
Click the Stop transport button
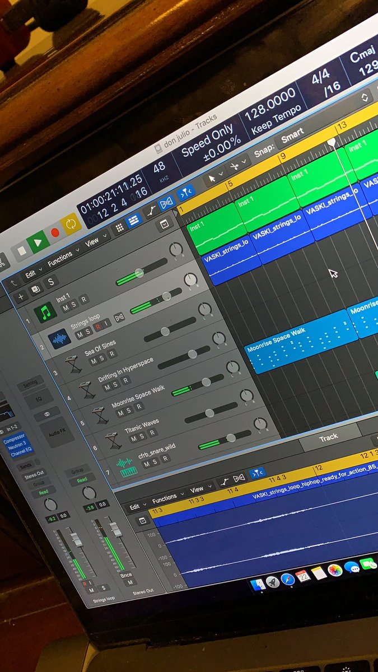pos(21,250)
